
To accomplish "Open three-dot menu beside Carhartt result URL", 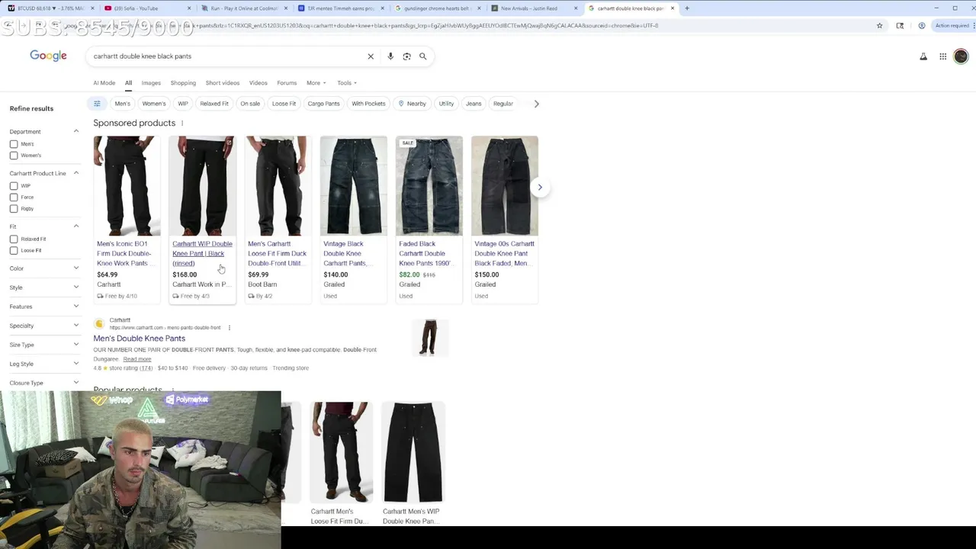I will (x=229, y=328).
